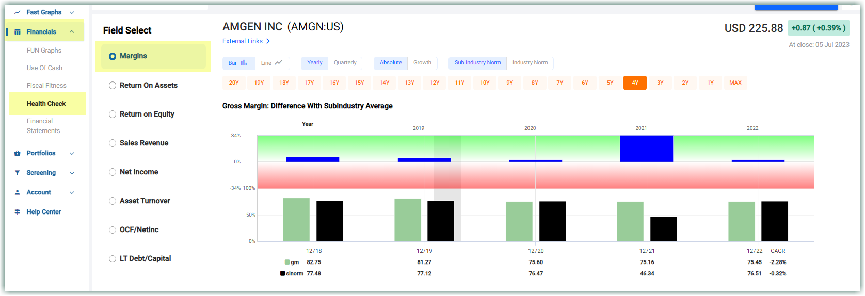Open the External Links link
The height and width of the screenshot is (296, 865).
click(243, 41)
